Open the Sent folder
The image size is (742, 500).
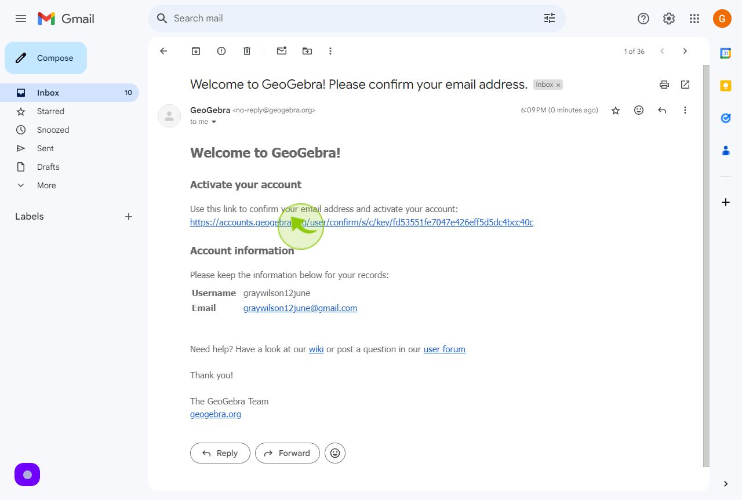[x=70, y=148]
